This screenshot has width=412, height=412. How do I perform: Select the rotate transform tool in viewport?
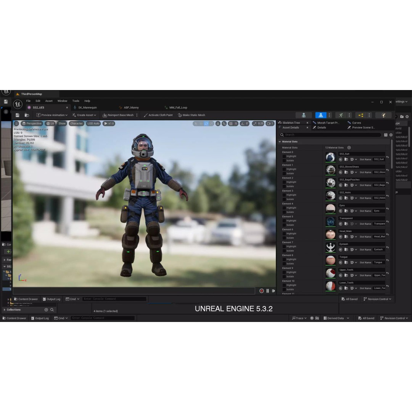point(206,124)
